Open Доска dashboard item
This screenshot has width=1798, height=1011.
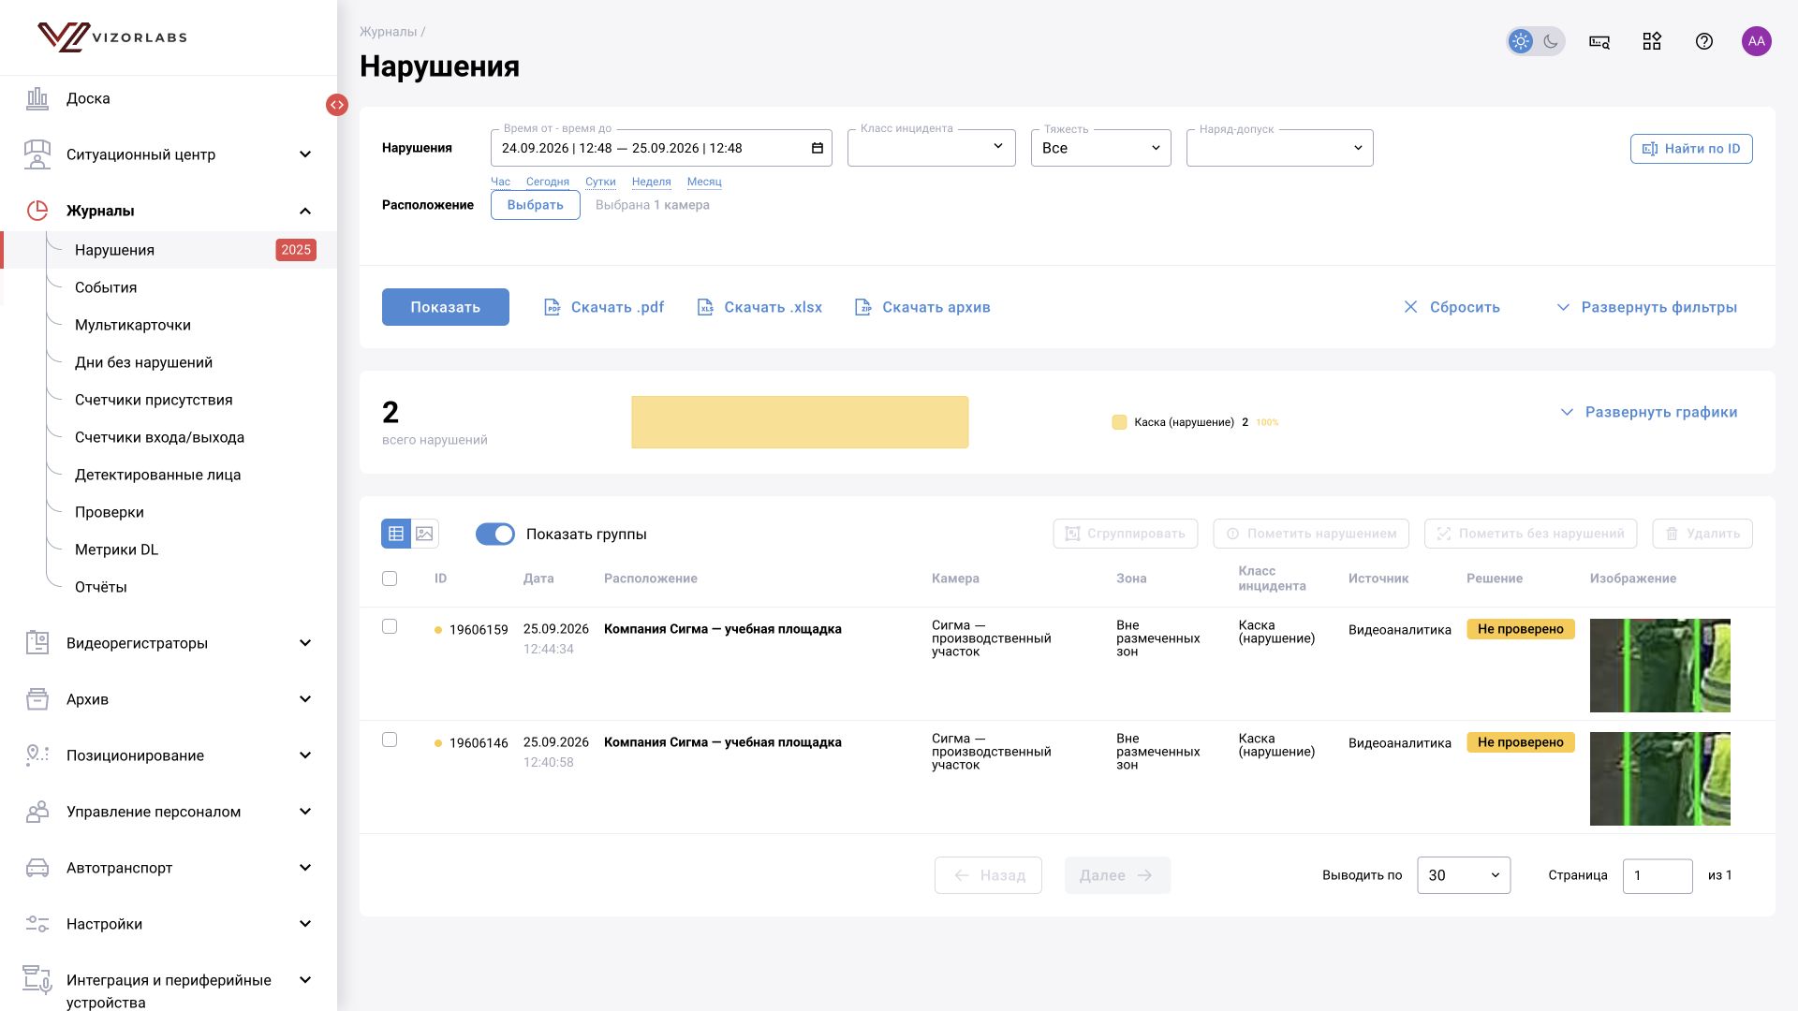pyautogui.click(x=169, y=98)
